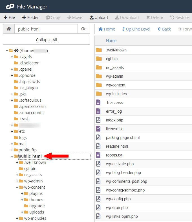Viewport: 192px width, 222px height.
Task: Expand the plugins folder node
Action: [22, 193]
